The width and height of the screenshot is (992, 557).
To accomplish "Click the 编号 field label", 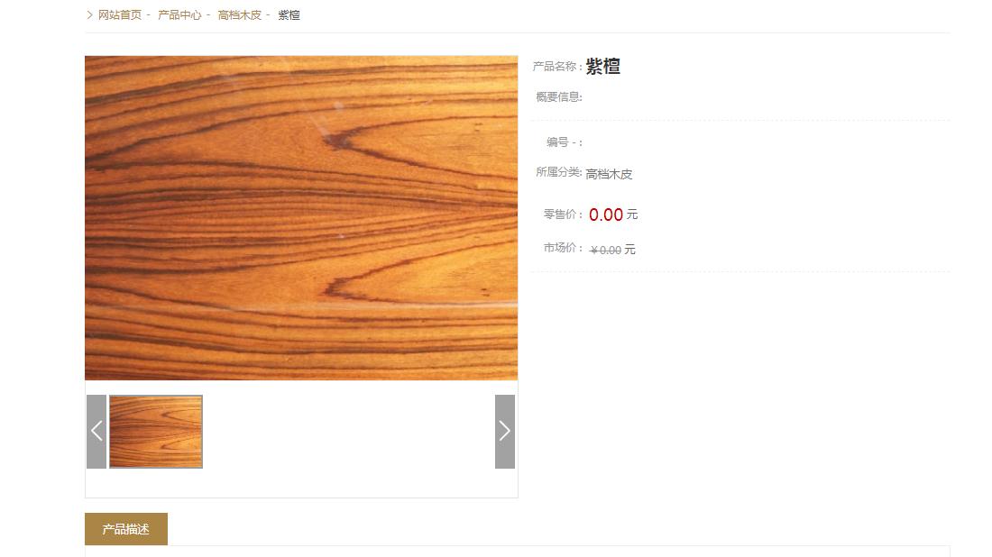I will click(565, 142).
